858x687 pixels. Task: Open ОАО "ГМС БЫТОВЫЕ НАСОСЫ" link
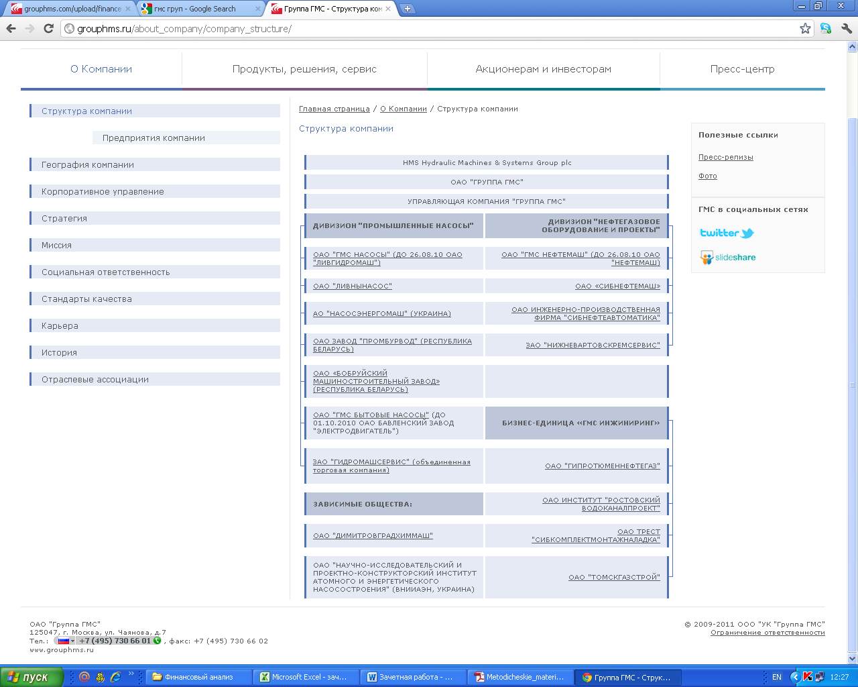(x=371, y=415)
